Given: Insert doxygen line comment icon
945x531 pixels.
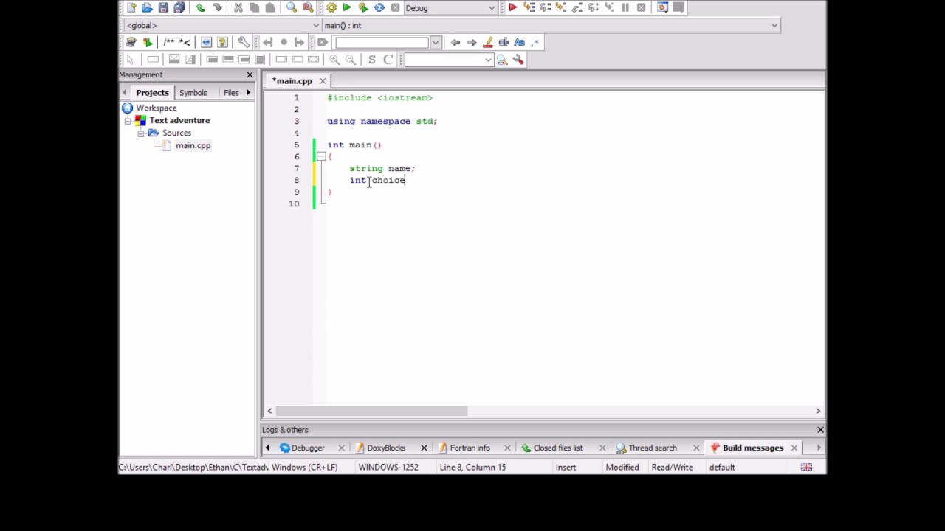Looking at the screenshot, I should tap(185, 42).
